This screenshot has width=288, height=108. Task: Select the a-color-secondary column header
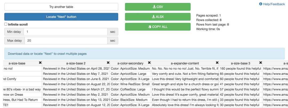(x=130, y=63)
